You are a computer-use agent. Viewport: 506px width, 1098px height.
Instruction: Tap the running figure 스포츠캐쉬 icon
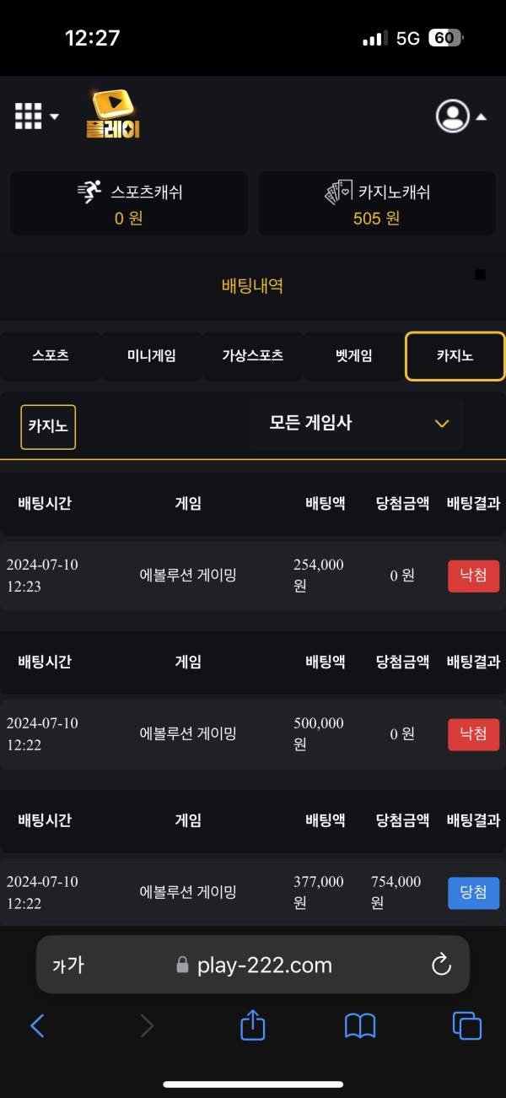(89, 192)
